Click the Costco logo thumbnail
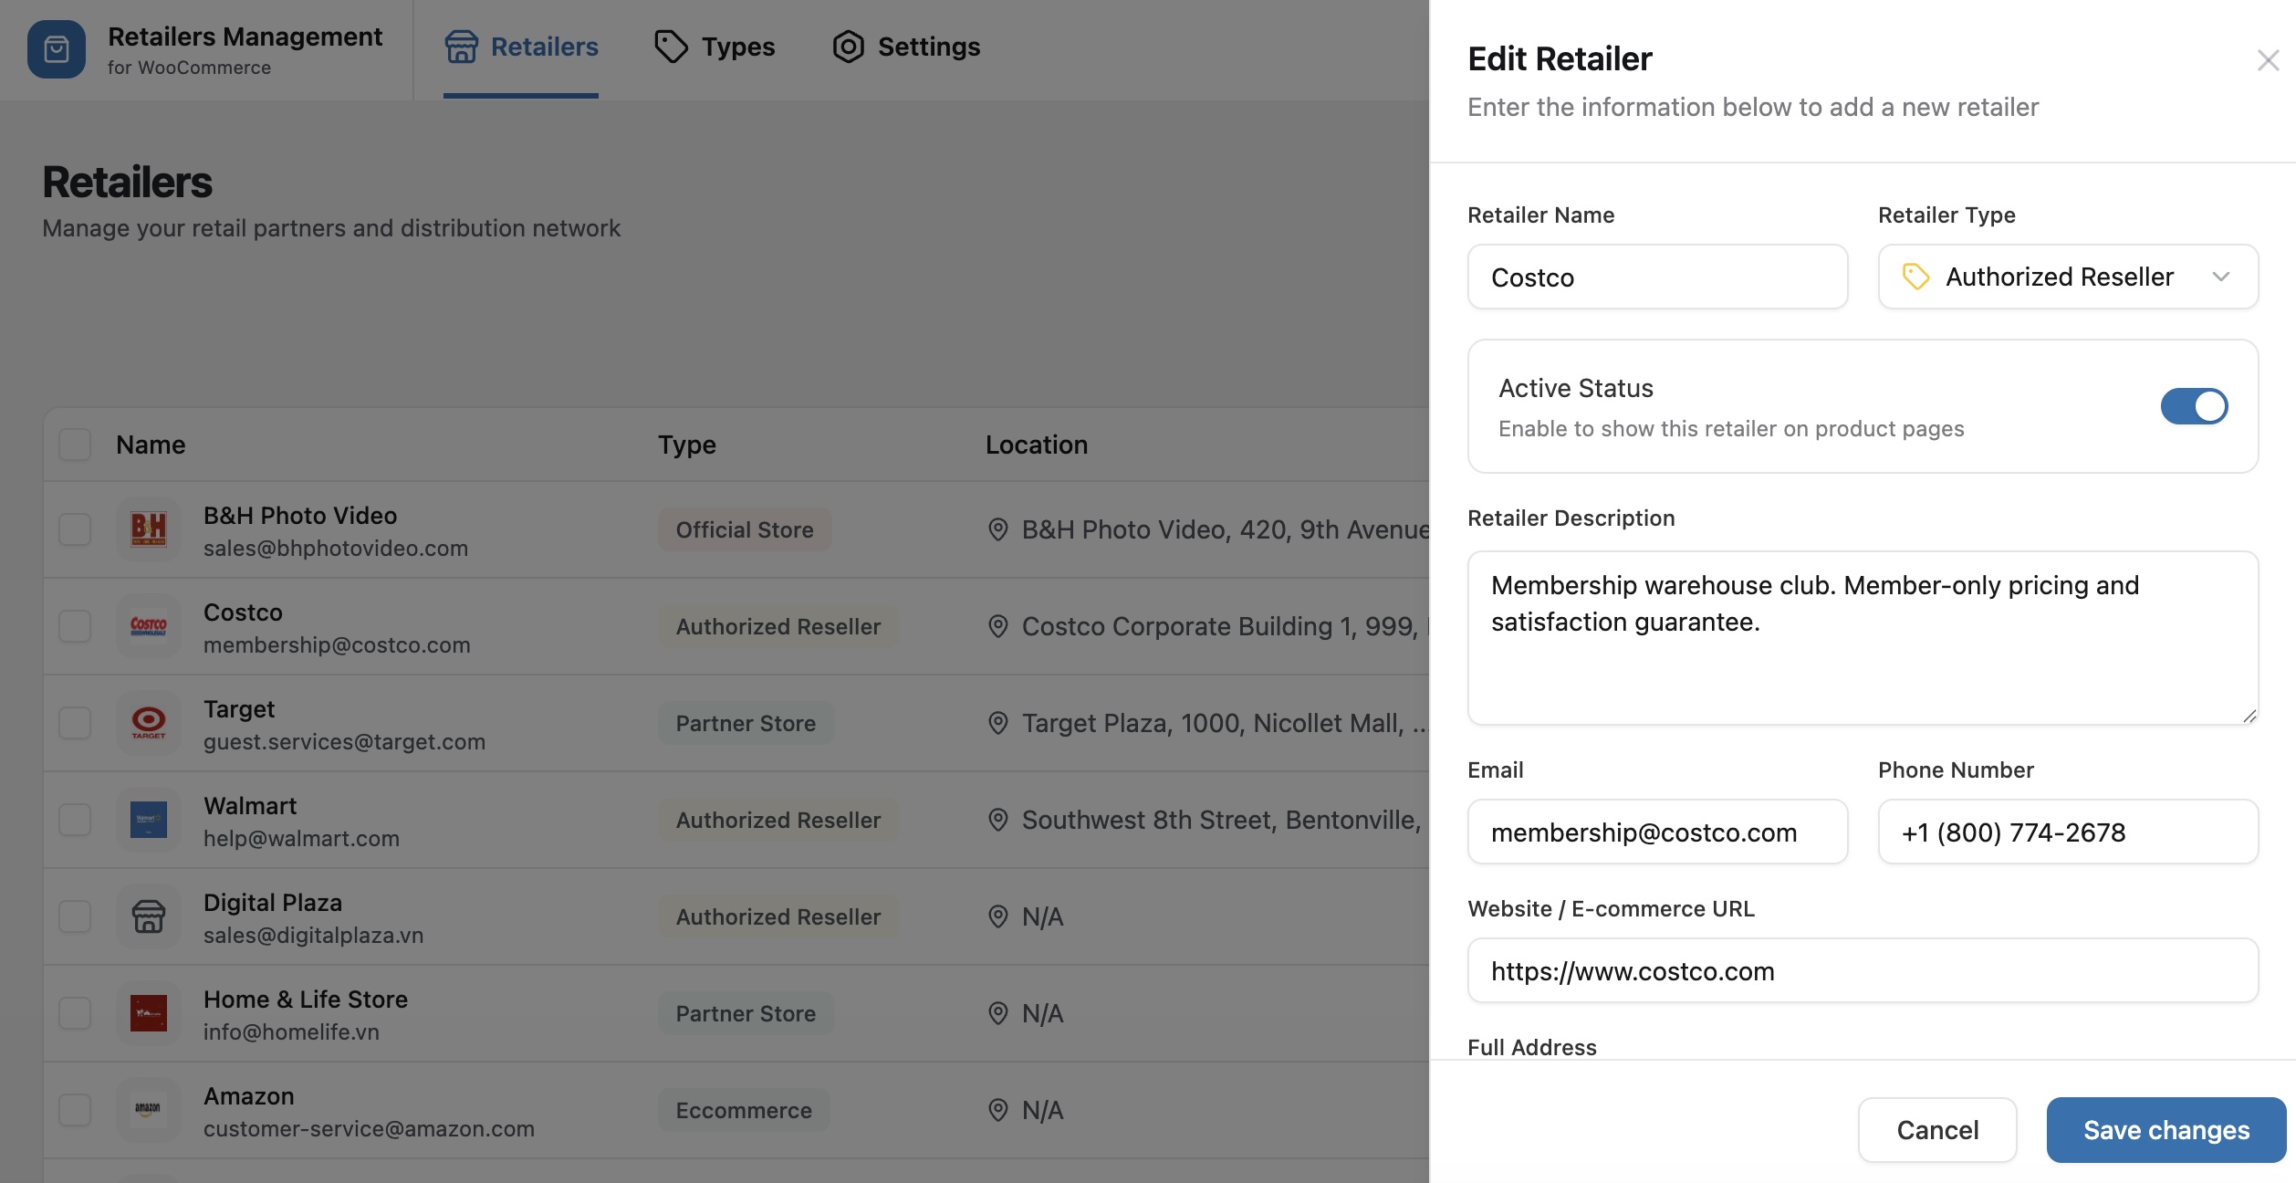 coord(148,625)
